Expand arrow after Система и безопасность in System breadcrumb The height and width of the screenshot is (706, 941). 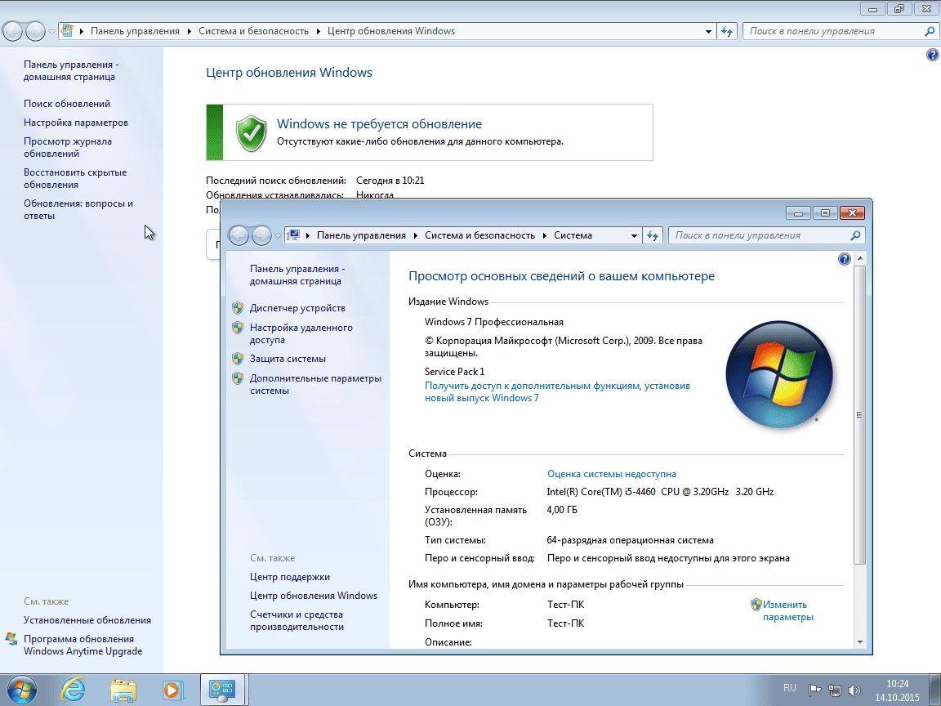pyautogui.click(x=544, y=235)
